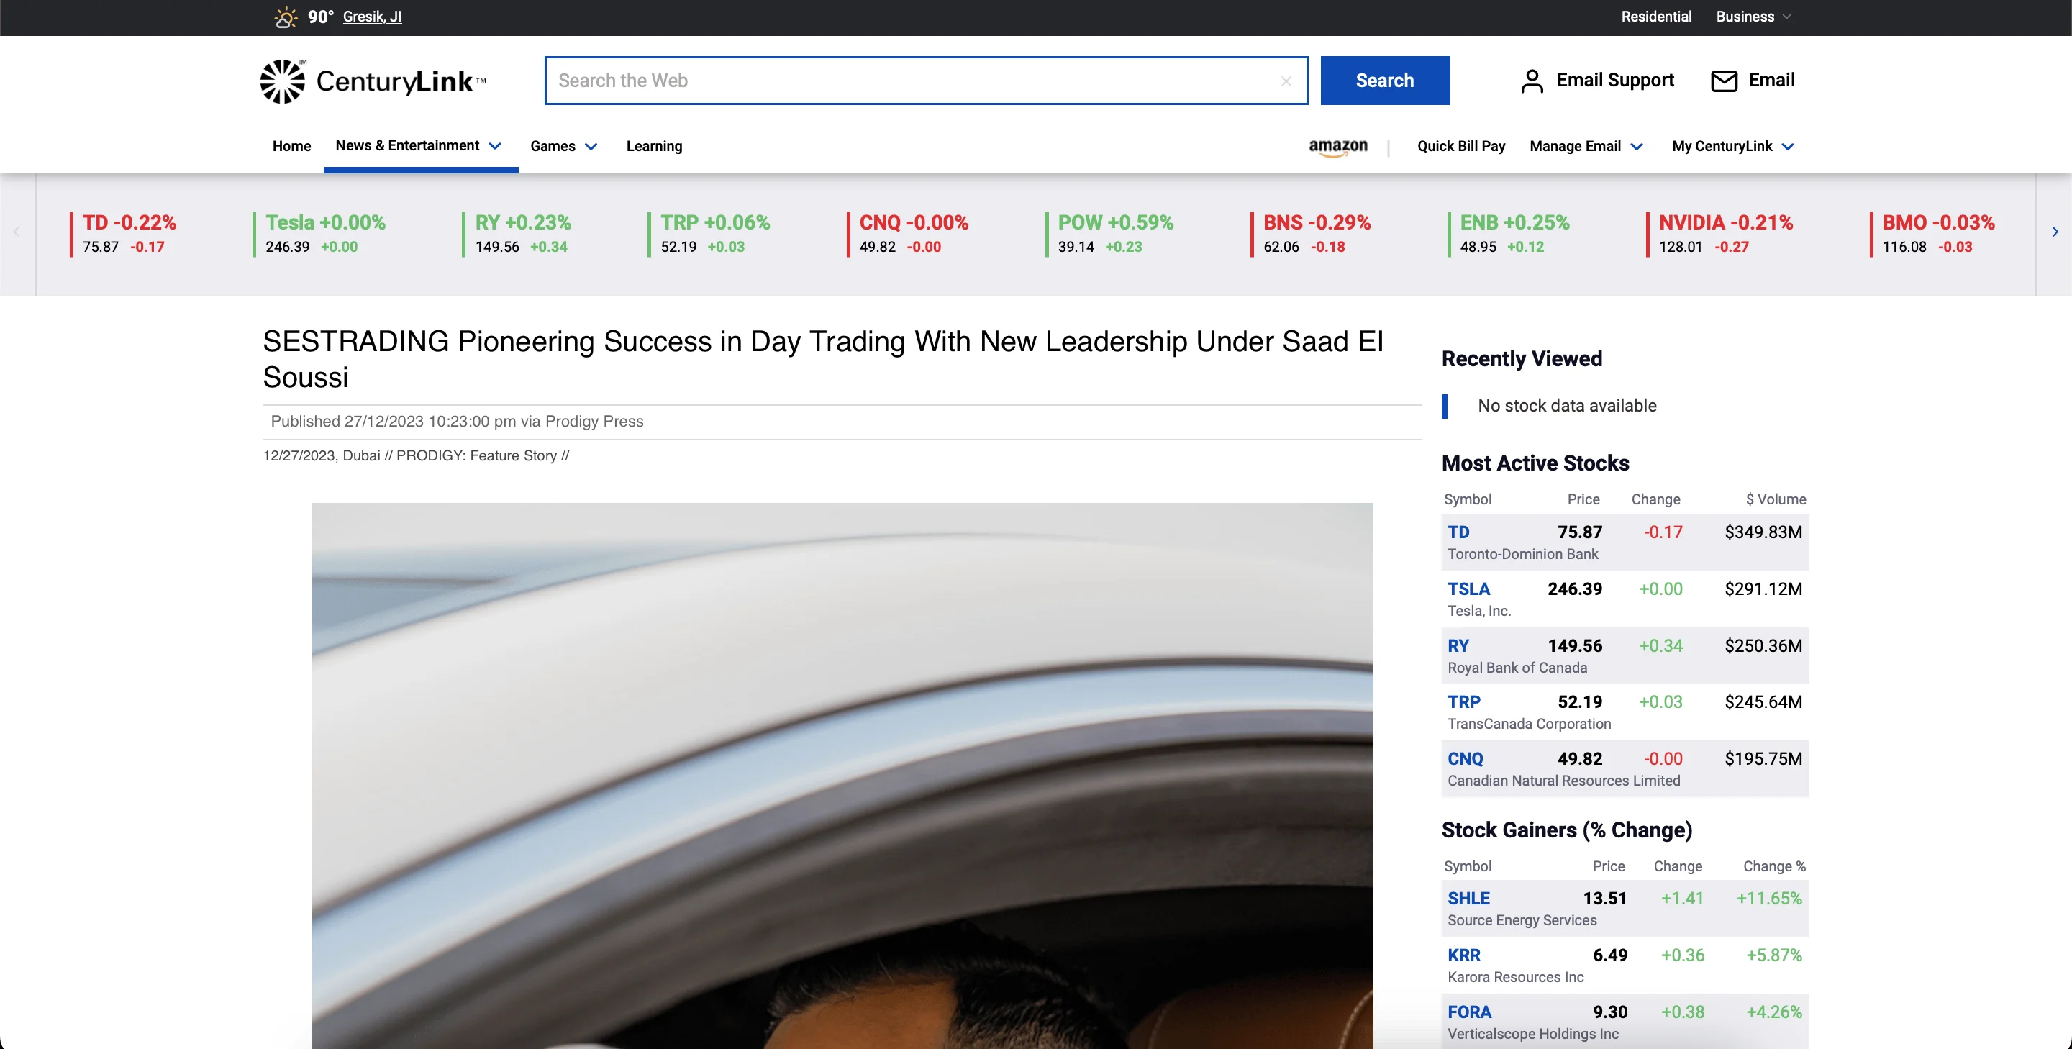Image resolution: width=2072 pixels, height=1049 pixels.
Task: Open the Email envelope icon
Action: click(1723, 81)
